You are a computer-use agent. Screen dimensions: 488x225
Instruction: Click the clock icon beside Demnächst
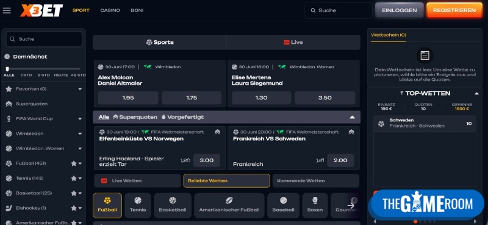point(7,57)
